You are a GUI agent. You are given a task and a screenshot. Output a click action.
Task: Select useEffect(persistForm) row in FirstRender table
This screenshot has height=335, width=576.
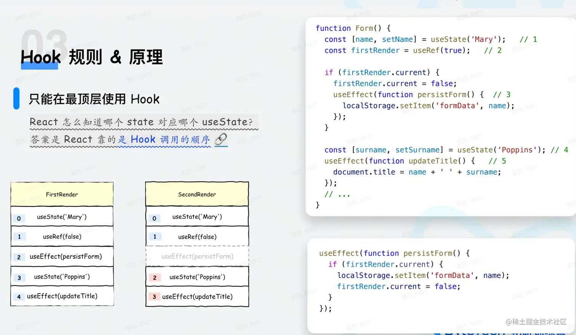tap(62, 256)
